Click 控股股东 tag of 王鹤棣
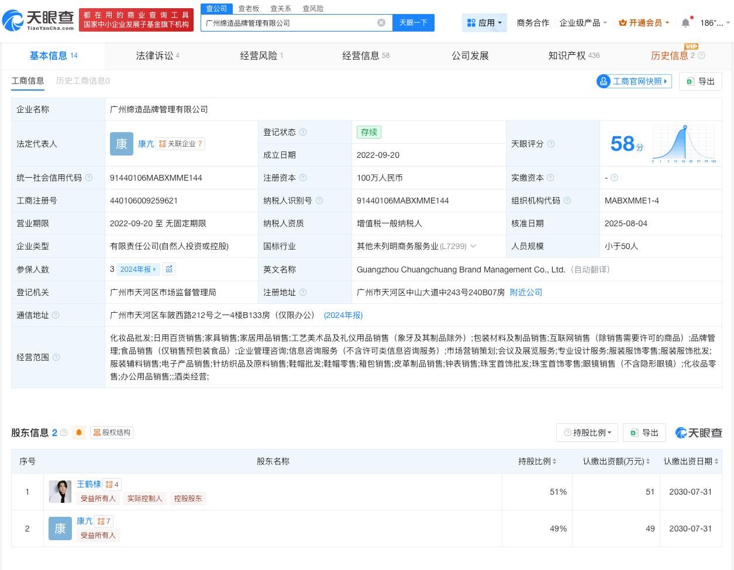734x570 pixels. coord(188,499)
